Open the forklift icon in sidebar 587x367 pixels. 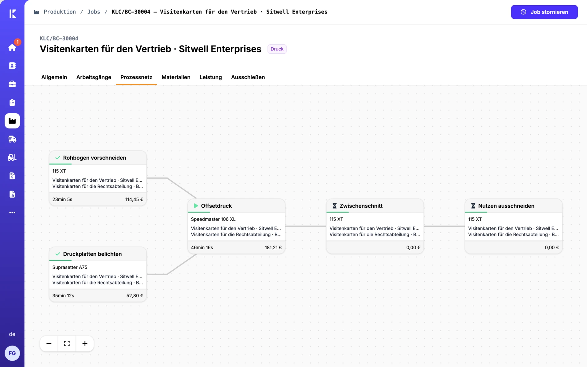(x=12, y=158)
